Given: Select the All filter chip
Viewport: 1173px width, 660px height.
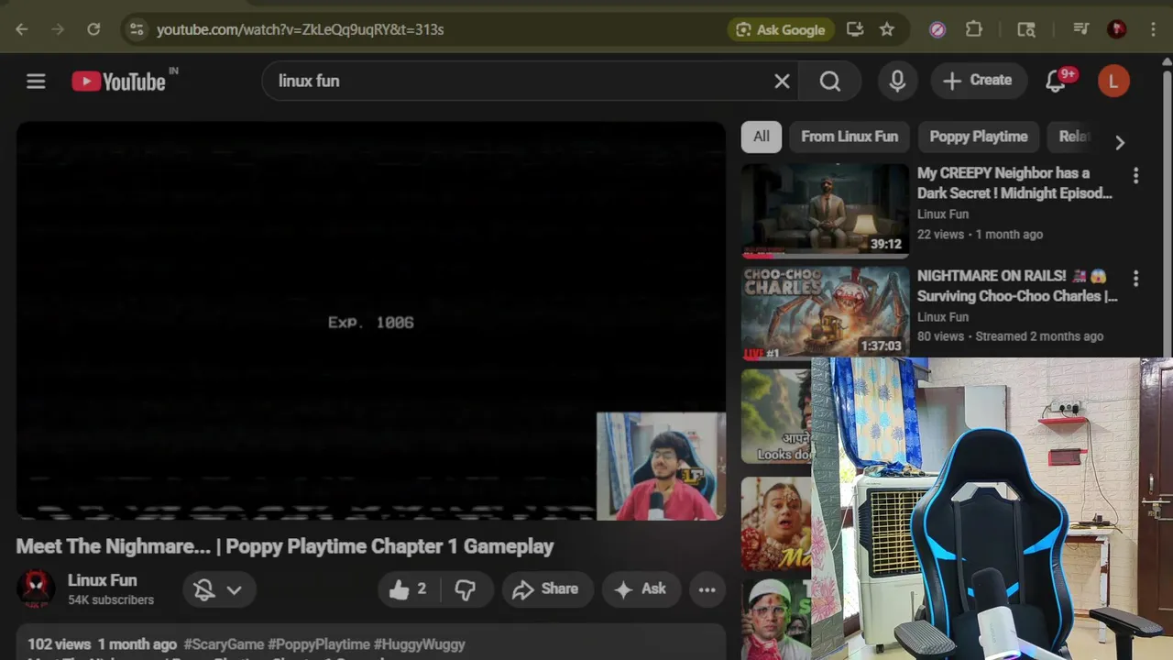Looking at the screenshot, I should (x=762, y=137).
